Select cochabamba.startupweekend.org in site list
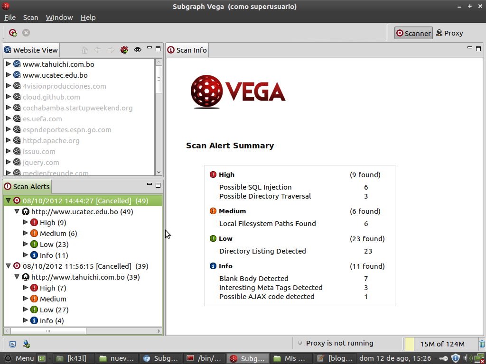This screenshot has height=364, width=486. click(77, 108)
